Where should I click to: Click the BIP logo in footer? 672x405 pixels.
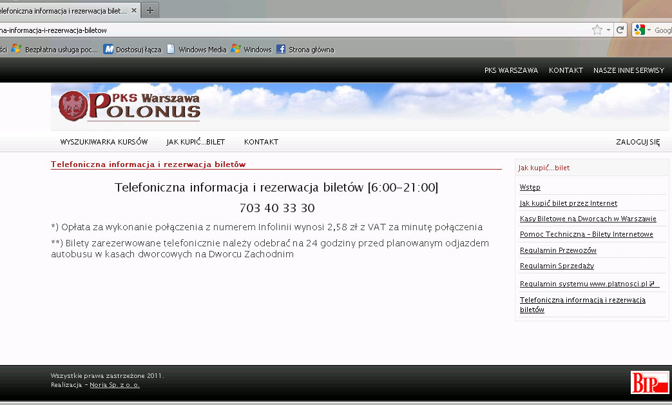click(649, 382)
